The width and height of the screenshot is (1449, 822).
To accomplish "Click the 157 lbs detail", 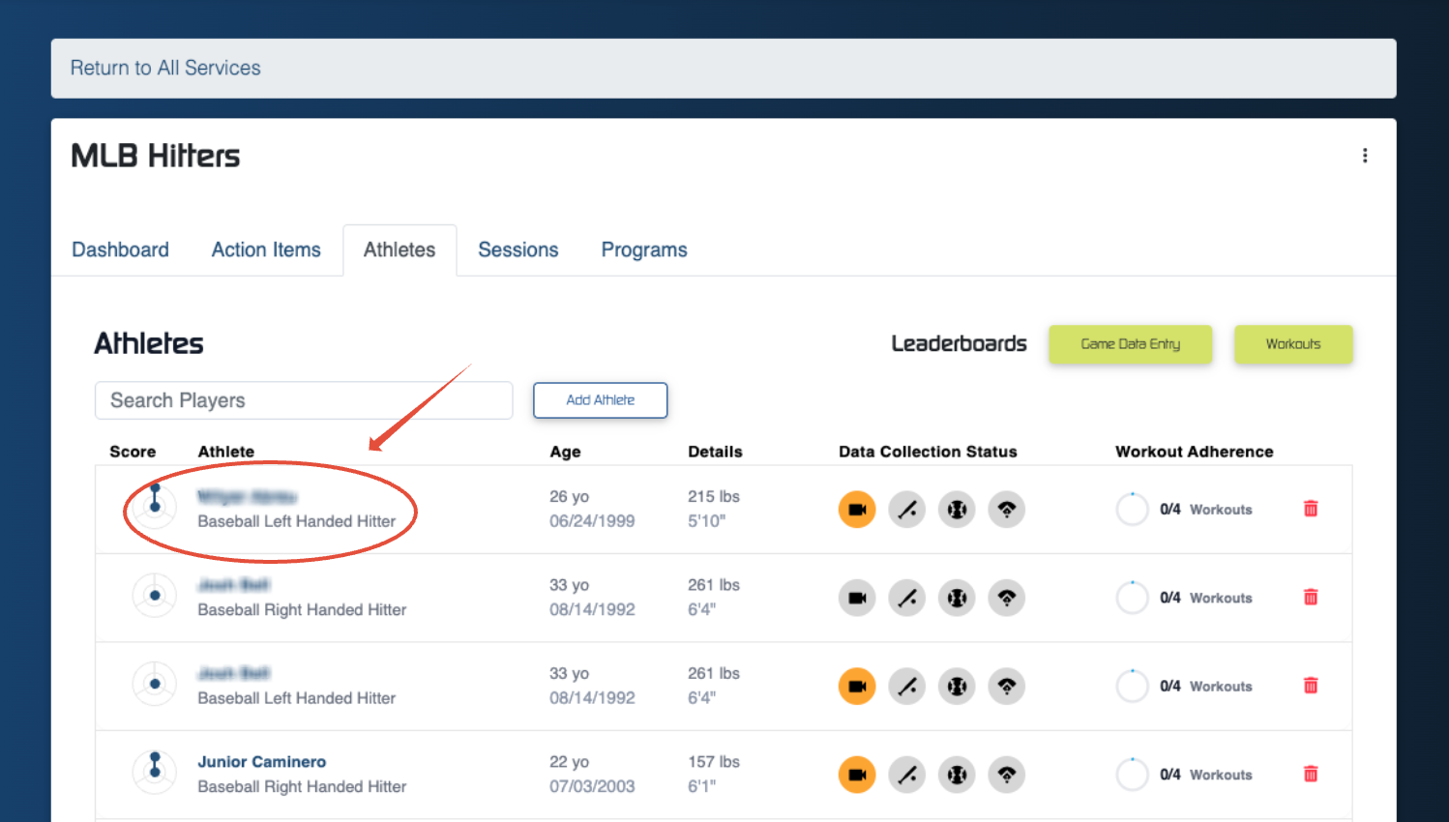I will pos(714,762).
